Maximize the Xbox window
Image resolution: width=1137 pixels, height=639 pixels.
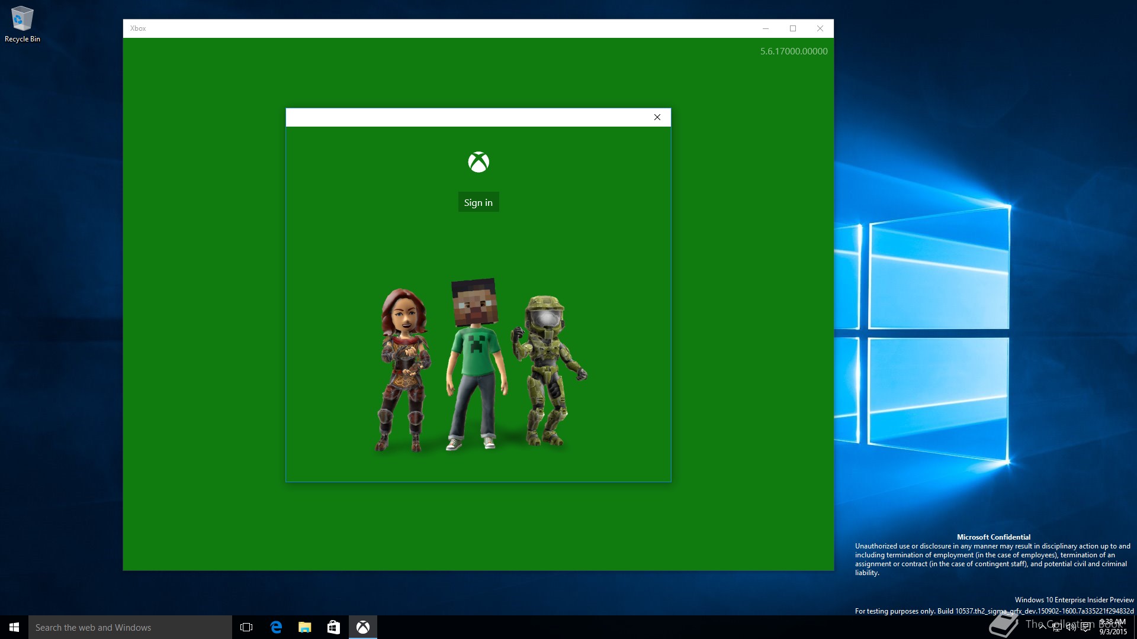793,28
